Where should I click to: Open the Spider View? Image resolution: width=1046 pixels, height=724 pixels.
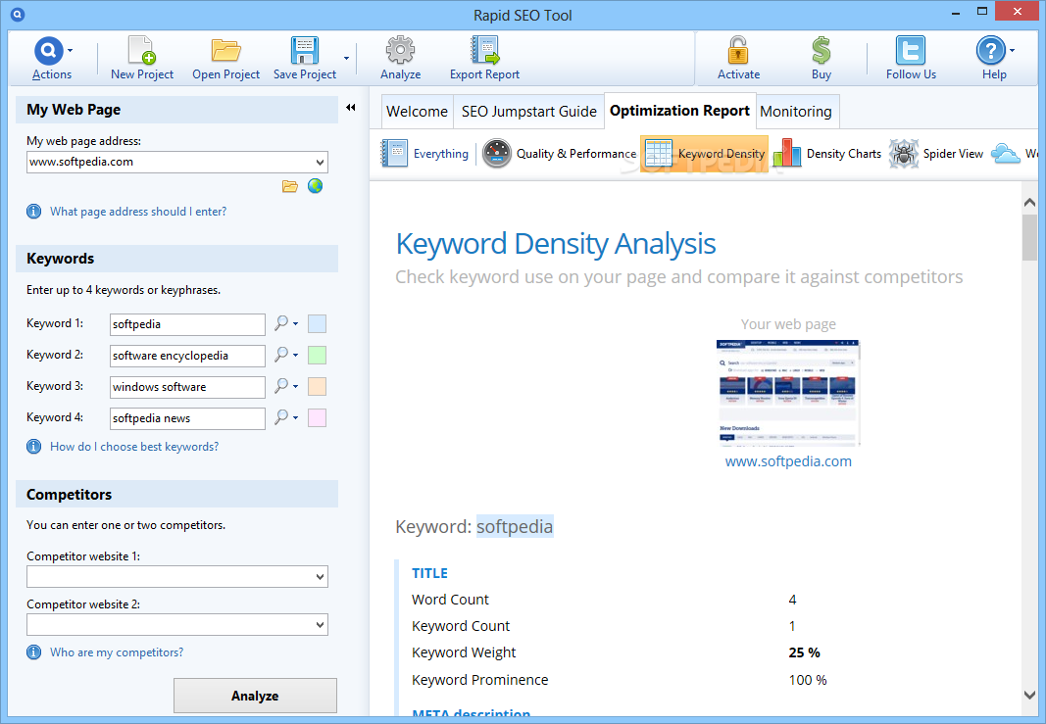(936, 154)
